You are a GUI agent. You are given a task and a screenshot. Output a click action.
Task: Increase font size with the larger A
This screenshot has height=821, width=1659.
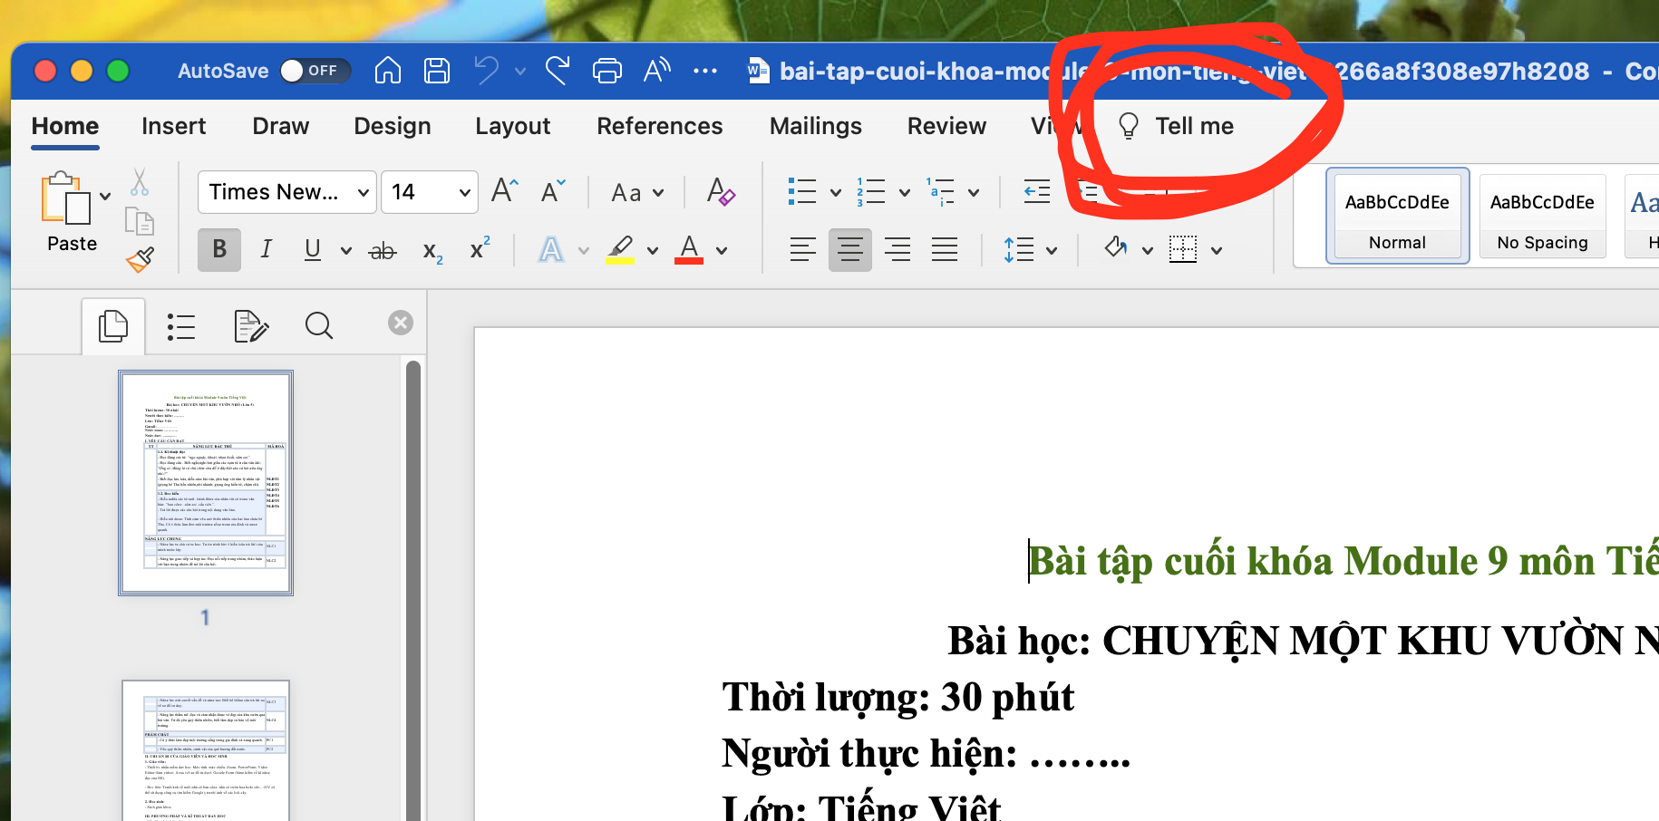(504, 191)
